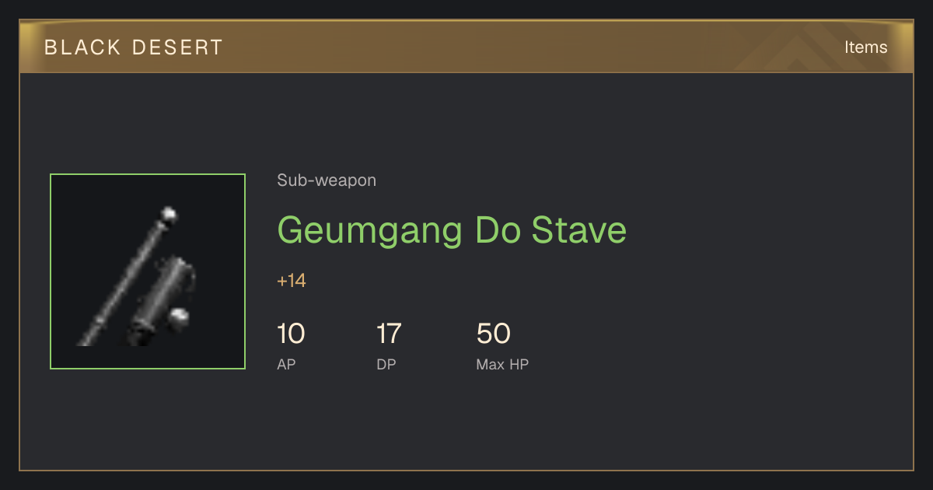Click the small orb beside the stave case
Image resolution: width=933 pixels, height=490 pixels.
click(180, 317)
